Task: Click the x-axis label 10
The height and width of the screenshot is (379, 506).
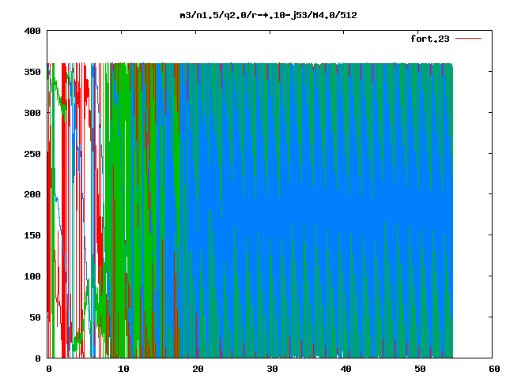Action: (x=123, y=369)
